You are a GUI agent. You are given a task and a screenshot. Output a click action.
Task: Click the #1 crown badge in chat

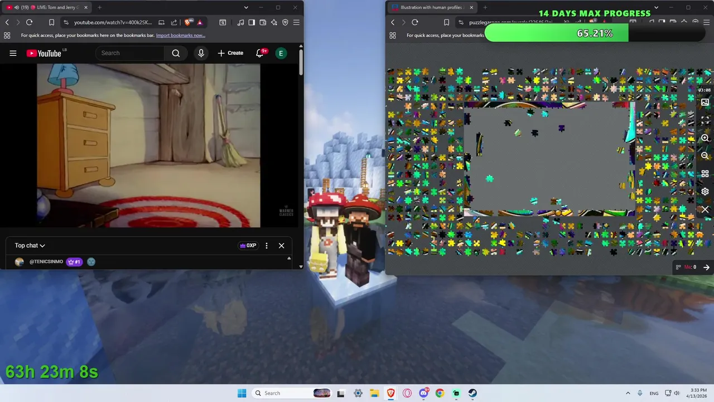click(x=74, y=262)
